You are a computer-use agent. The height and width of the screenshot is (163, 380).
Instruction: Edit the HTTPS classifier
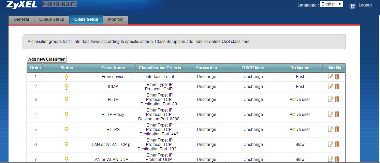pos(331,129)
